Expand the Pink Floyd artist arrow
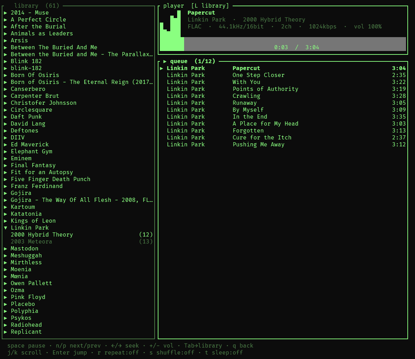The image size is (415, 359). tap(5, 297)
